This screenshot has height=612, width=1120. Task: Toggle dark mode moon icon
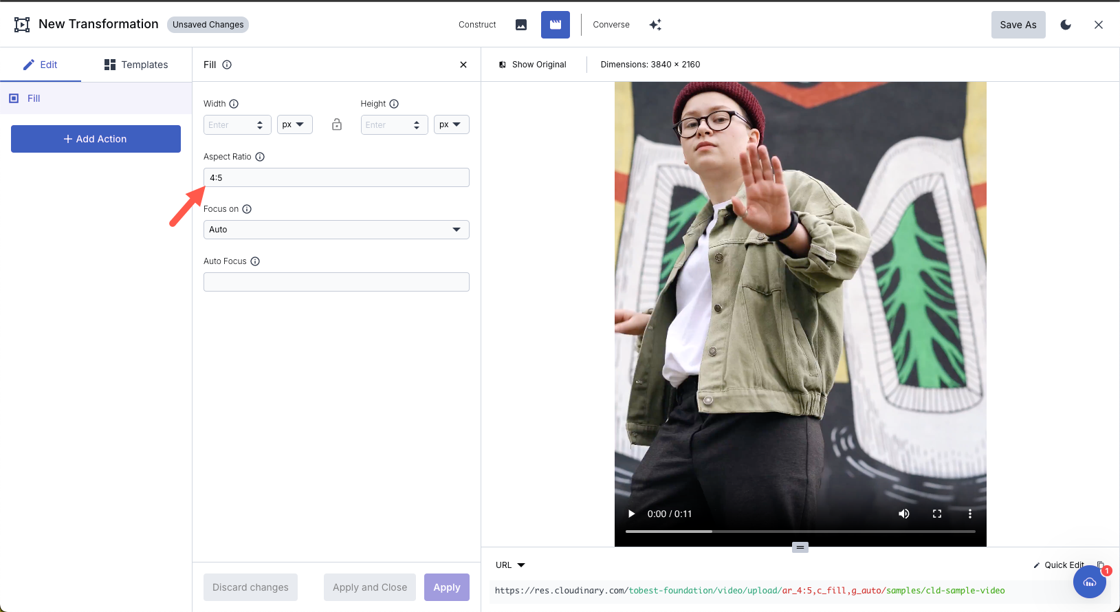coord(1066,25)
